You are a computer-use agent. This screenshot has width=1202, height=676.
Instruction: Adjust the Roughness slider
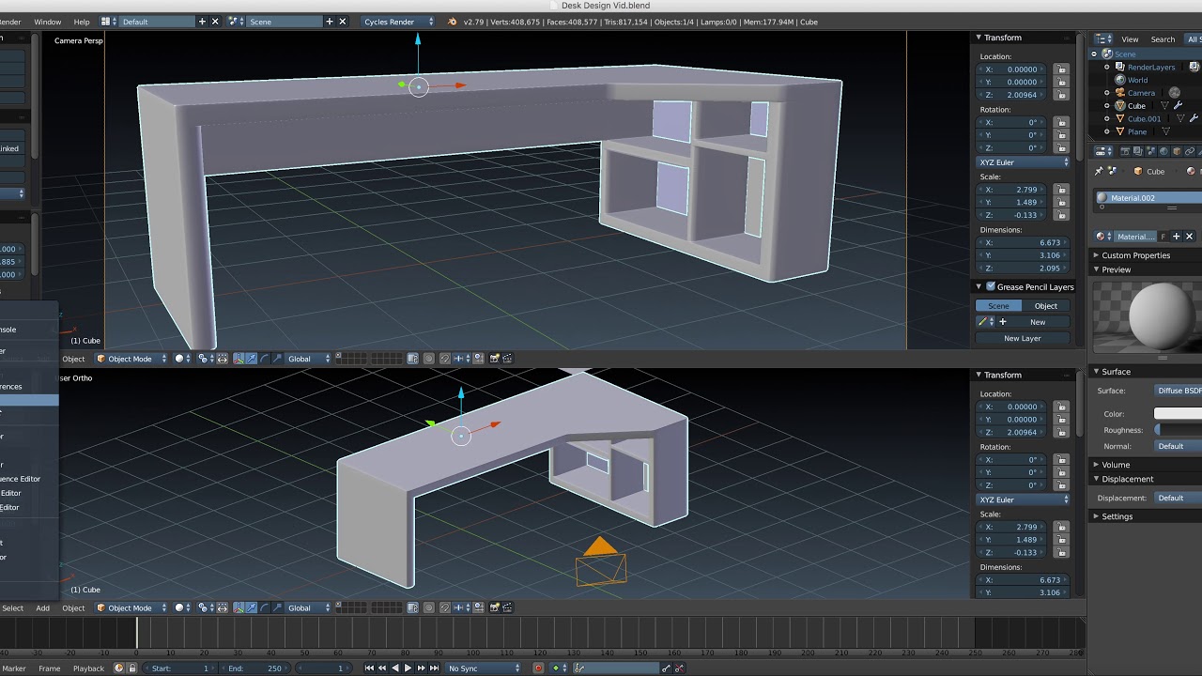[x=1178, y=430]
